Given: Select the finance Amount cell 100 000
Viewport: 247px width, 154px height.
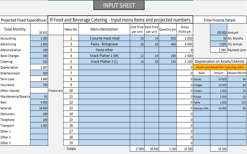Looking at the screenshot, I should click(x=219, y=29).
